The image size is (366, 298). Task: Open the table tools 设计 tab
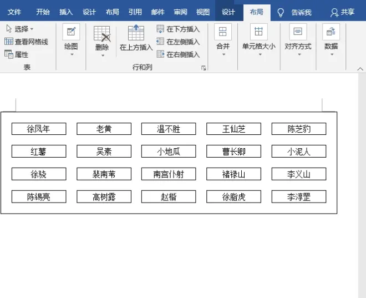[228, 12]
